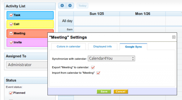The width and height of the screenshot is (182, 100).
Task: Save the Meeting settings
Action: (x=104, y=91)
